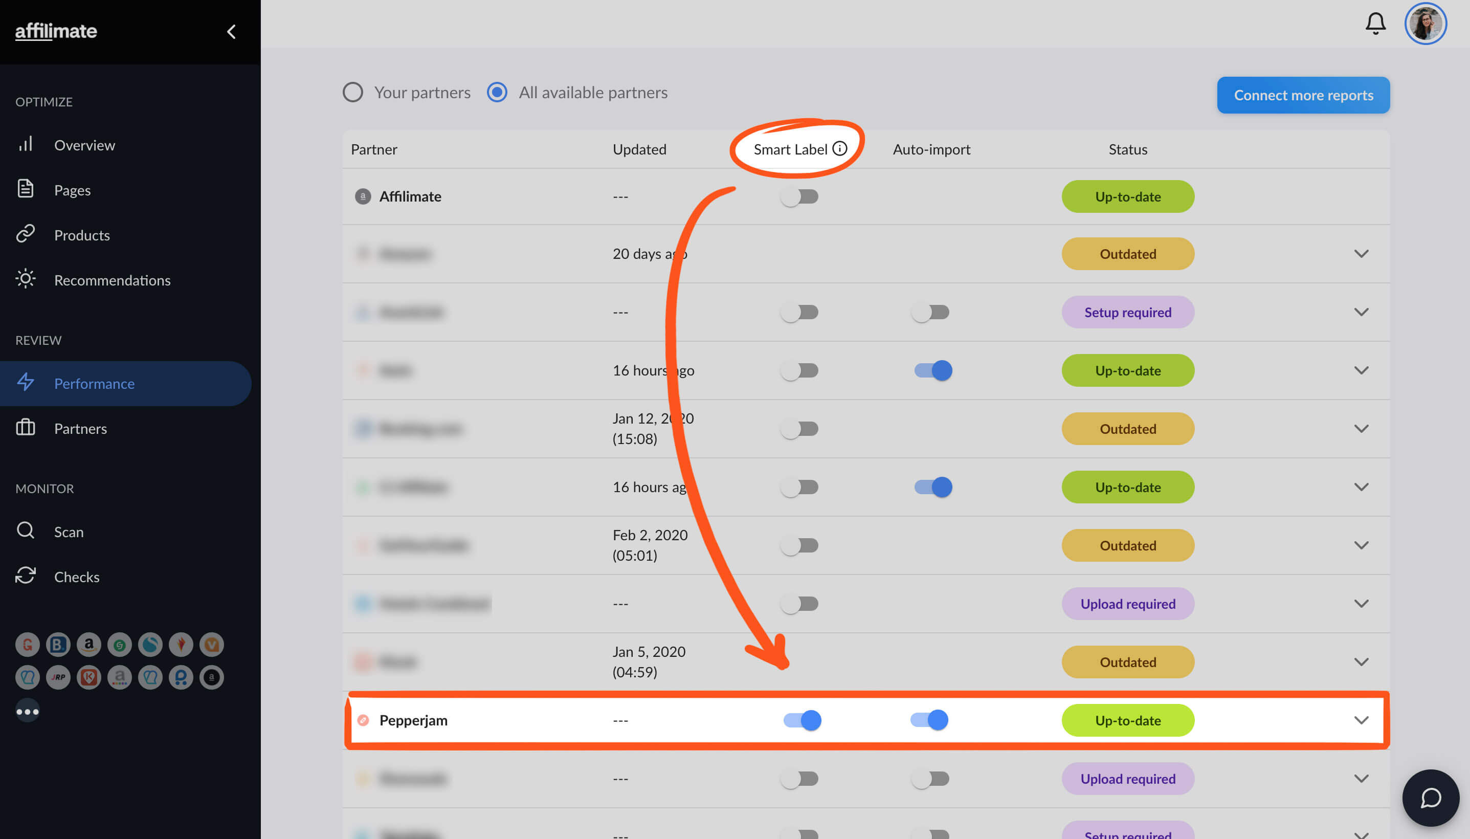Click the Affilimate logo link
Viewport: 1470px width, 839px height.
pos(56,31)
